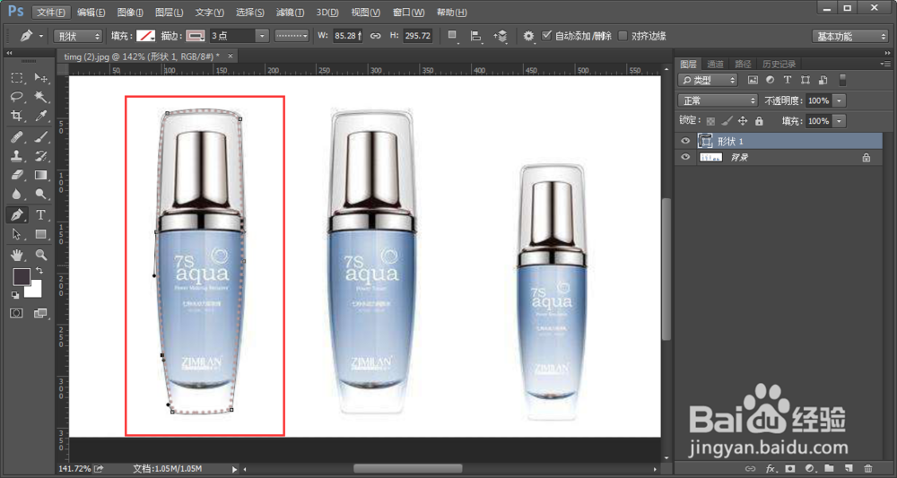
Task: Open Pen tool preset picker arrow
Action: [x=41, y=36]
